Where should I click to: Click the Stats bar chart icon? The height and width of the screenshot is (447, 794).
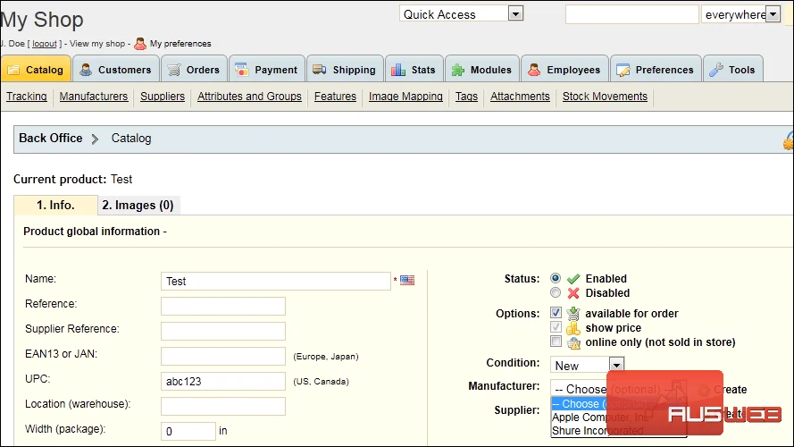[x=398, y=70]
